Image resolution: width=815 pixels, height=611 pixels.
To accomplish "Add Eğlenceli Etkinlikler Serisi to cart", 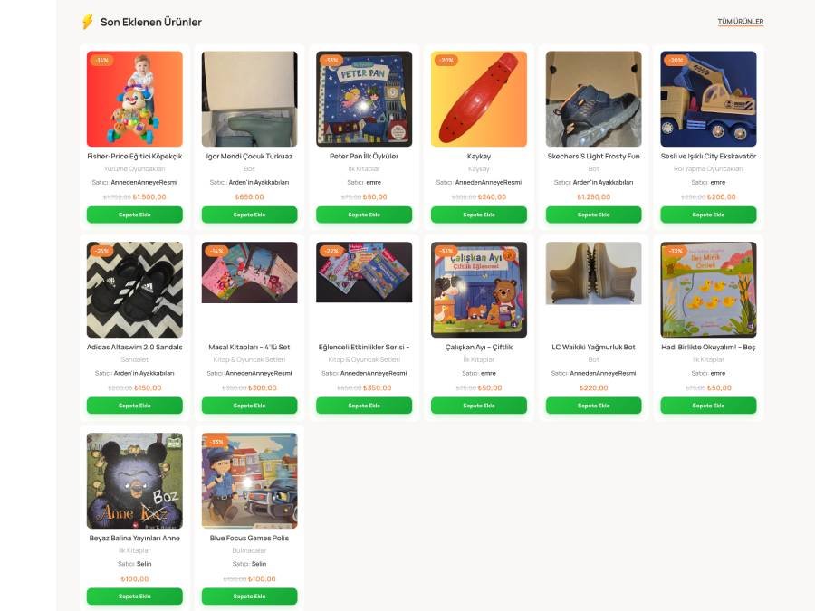I will point(364,406).
